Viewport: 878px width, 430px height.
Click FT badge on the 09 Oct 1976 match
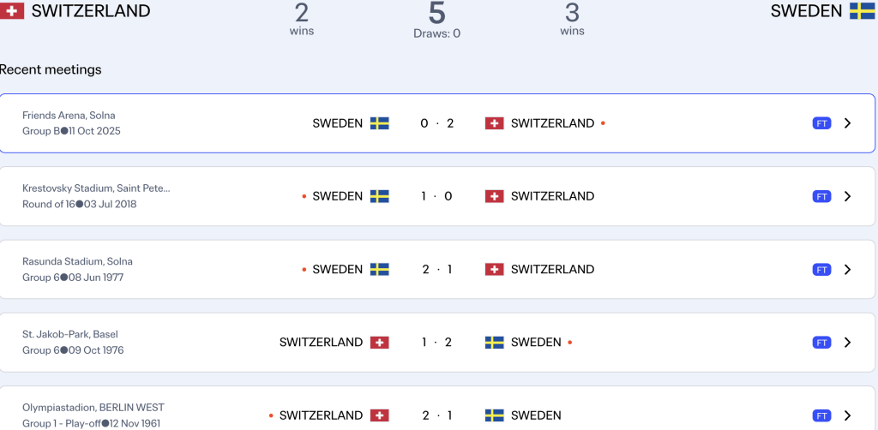coord(821,343)
